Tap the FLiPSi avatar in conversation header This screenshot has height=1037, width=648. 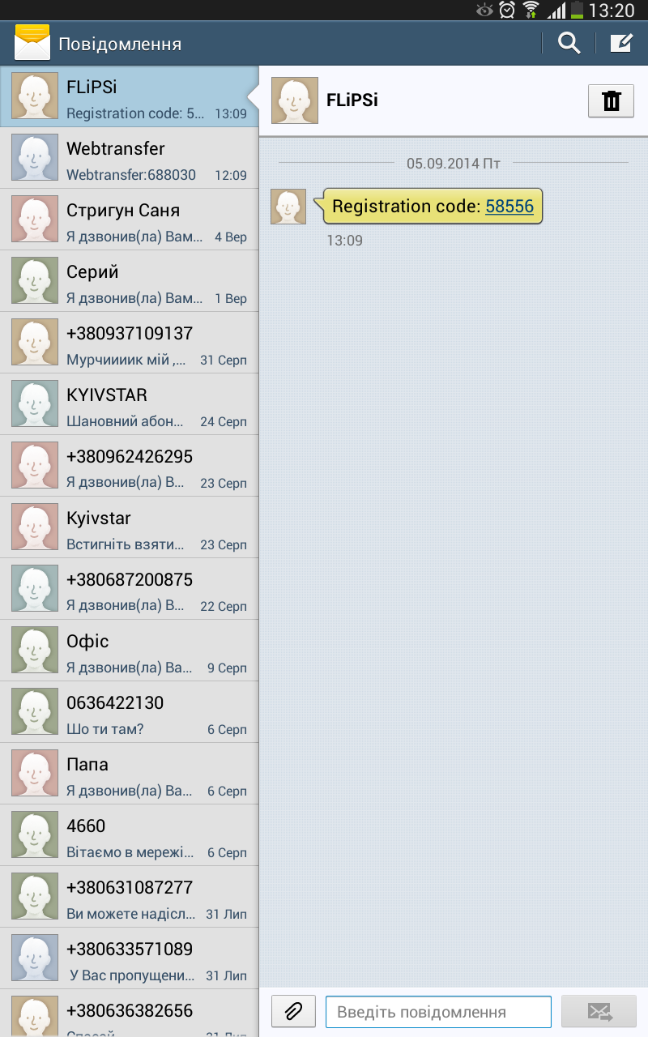coord(294,100)
